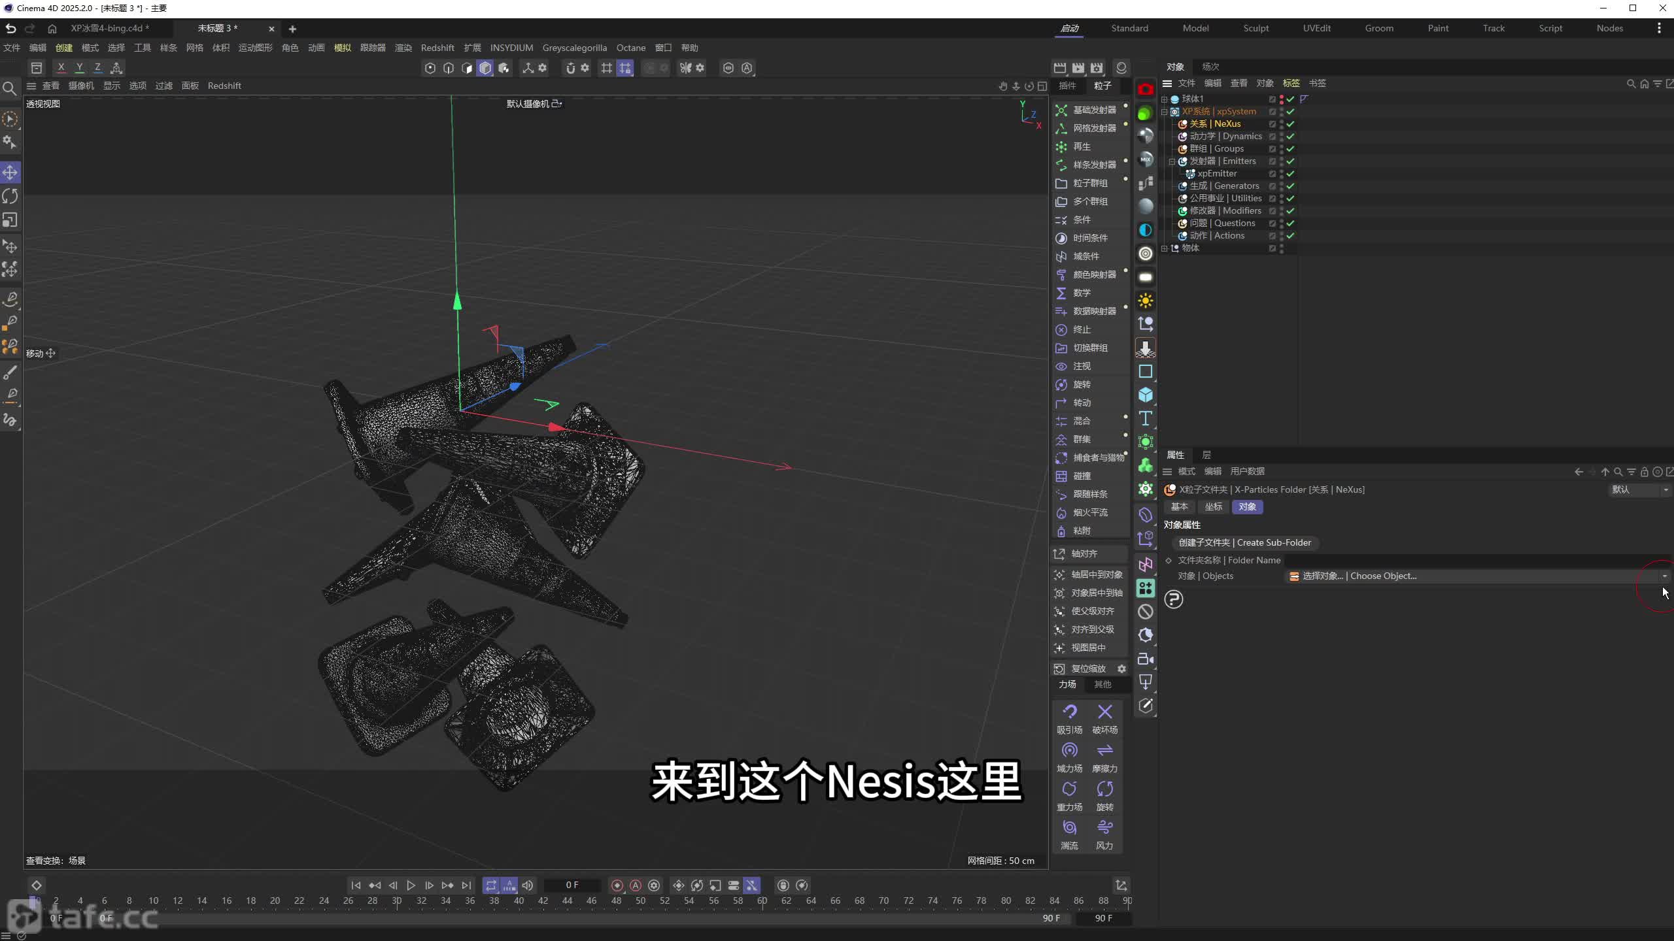
Task: Select the Scale tool in left toolbar
Action: coord(10,220)
